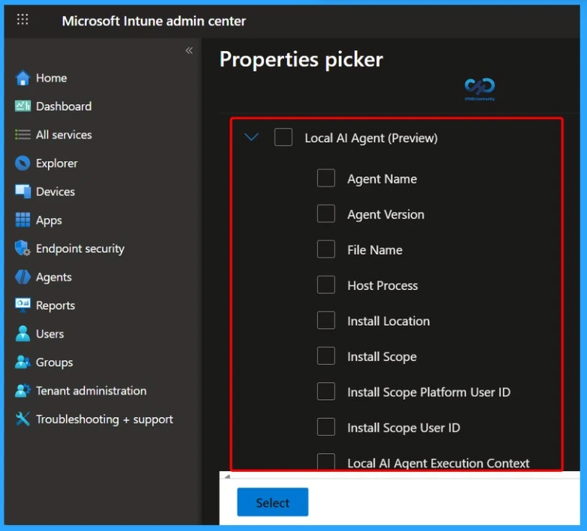Collapse the Local AI Agent (Preview) group
Viewport: 587px width, 531px height.
point(251,137)
